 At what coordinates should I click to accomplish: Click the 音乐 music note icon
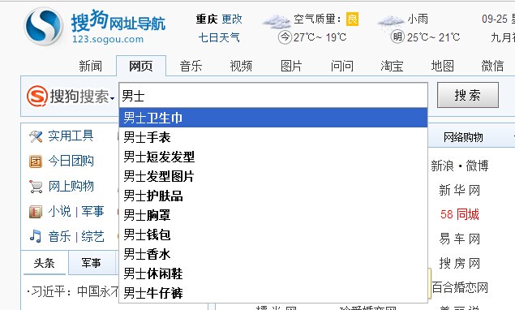click(x=36, y=236)
